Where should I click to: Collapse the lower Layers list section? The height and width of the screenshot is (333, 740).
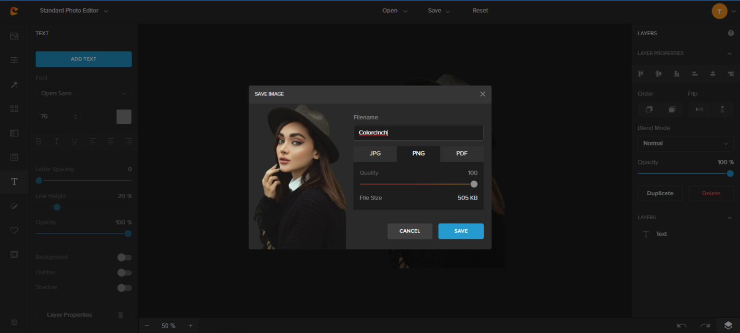point(729,218)
